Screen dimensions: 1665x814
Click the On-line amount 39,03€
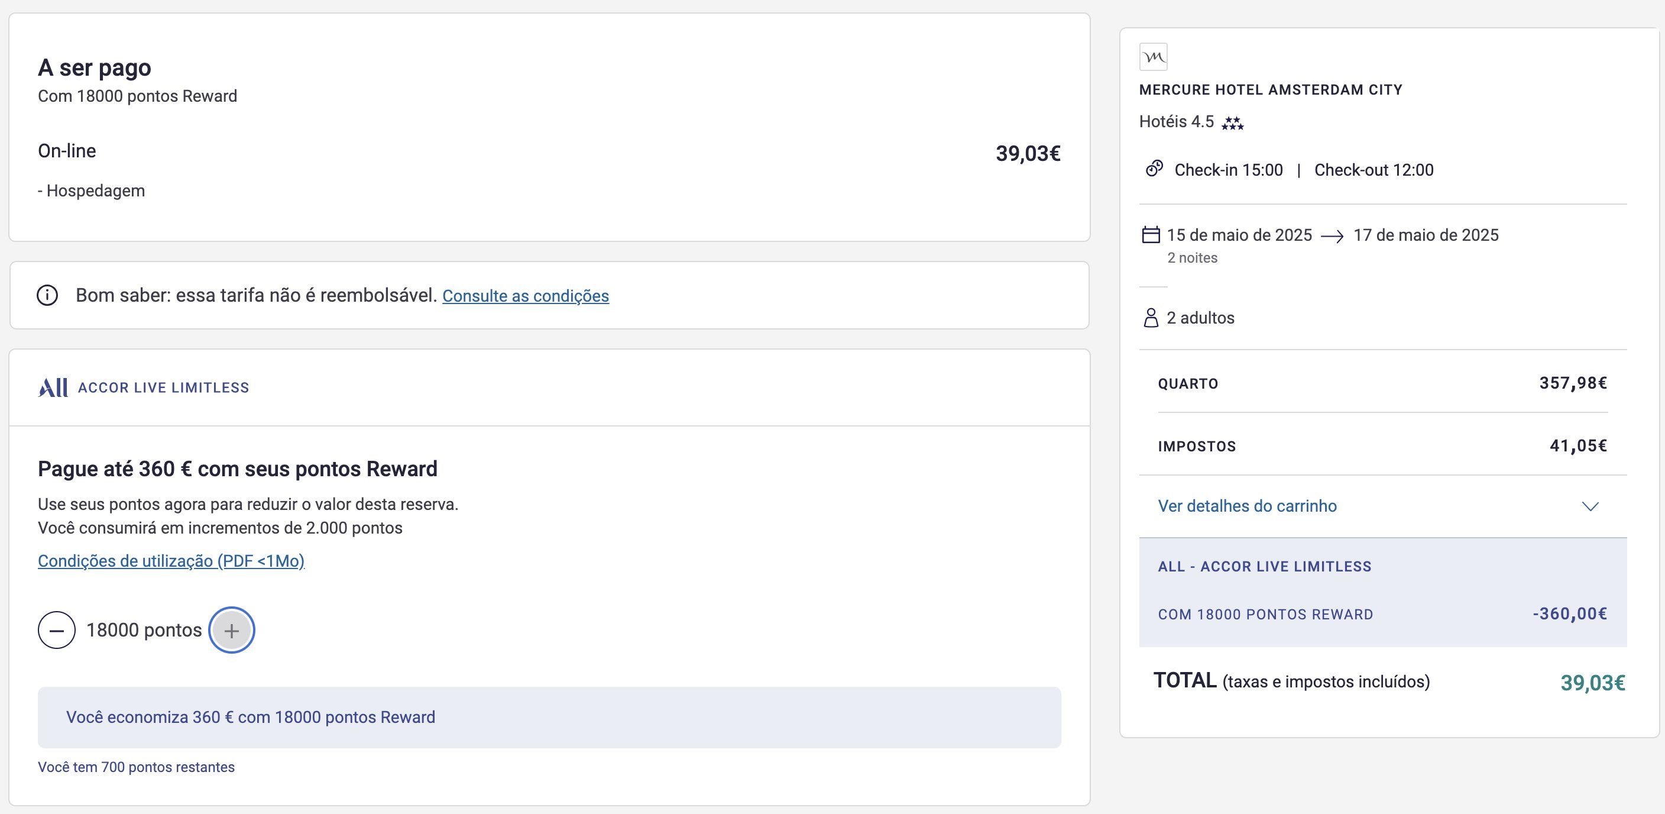coord(1028,153)
